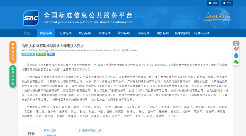Follow the TC28SC24 subcommittee link
The image size is (246, 136).
coord(161,65)
